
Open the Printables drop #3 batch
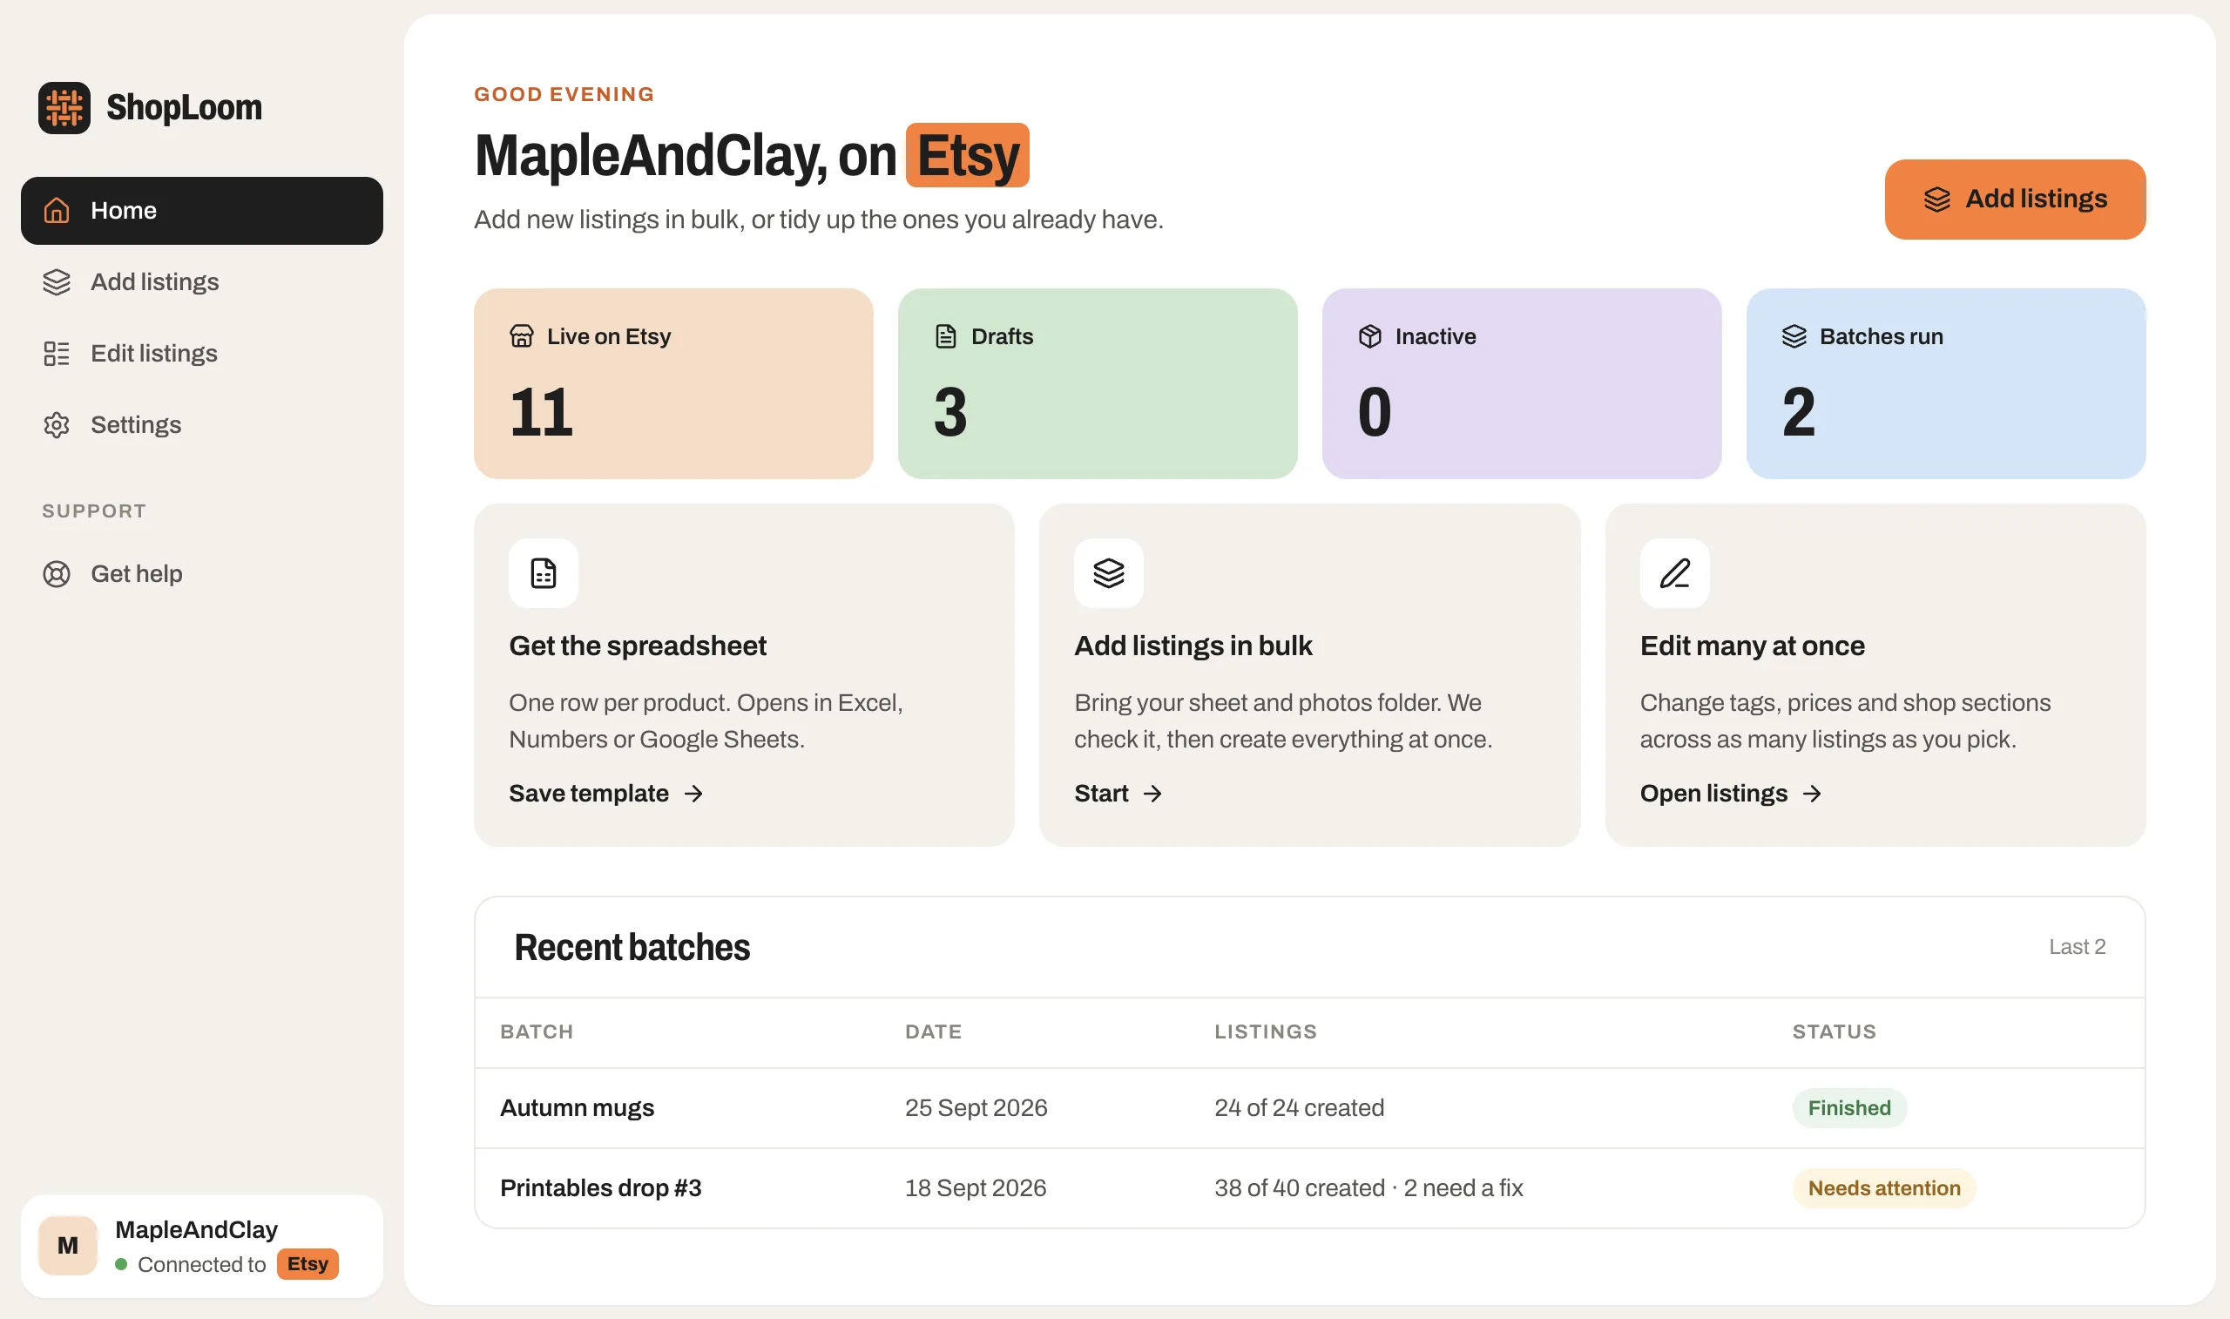click(1309, 1188)
